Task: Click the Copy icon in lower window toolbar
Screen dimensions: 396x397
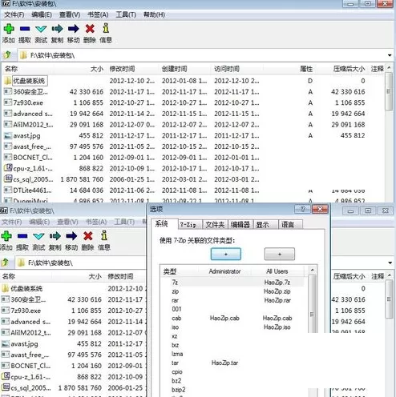Action: point(55,236)
